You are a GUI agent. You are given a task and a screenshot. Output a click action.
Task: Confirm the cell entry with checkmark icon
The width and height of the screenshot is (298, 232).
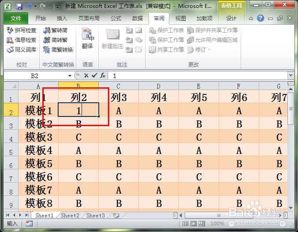click(x=94, y=76)
